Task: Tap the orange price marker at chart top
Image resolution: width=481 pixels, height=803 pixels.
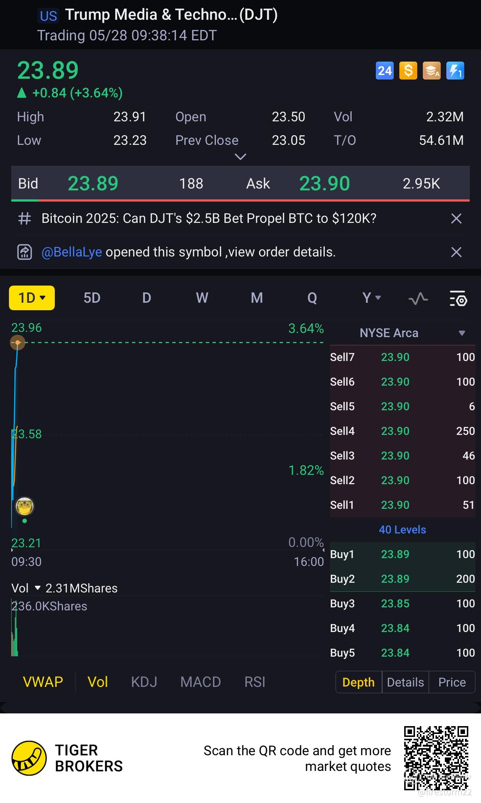Action: click(18, 342)
